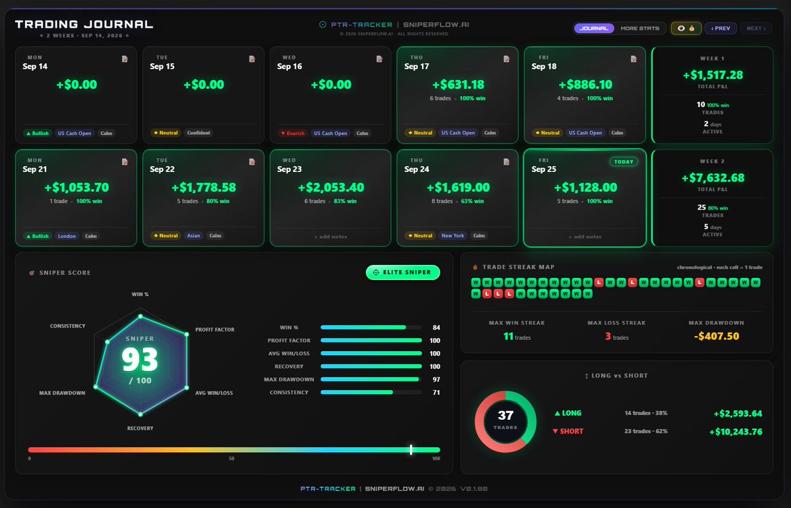This screenshot has height=508, width=791.
Task: Open the Week 2 summary card
Action: (x=713, y=198)
